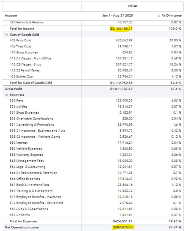Collapse the Cost of Goods Sold section

point(6,35)
